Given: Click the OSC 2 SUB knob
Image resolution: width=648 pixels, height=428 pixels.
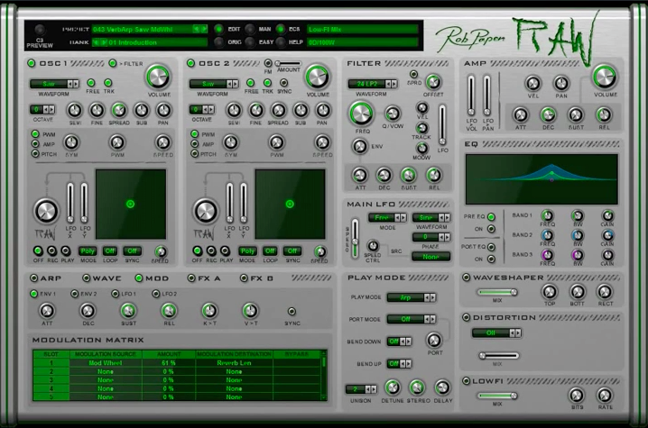Looking at the screenshot, I should tap(301, 110).
